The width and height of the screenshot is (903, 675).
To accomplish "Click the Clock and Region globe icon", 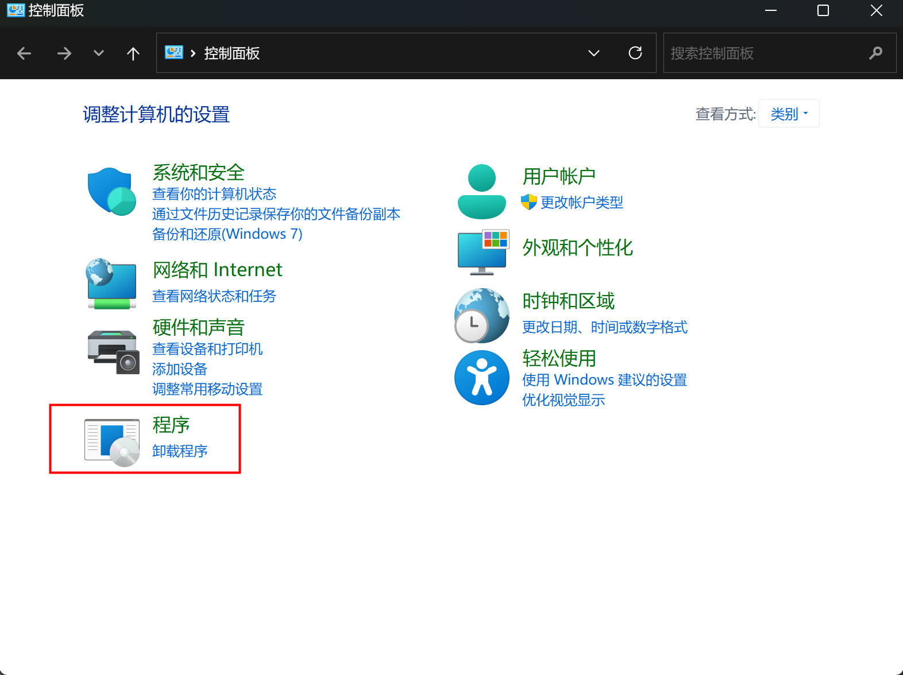I will coord(481,315).
